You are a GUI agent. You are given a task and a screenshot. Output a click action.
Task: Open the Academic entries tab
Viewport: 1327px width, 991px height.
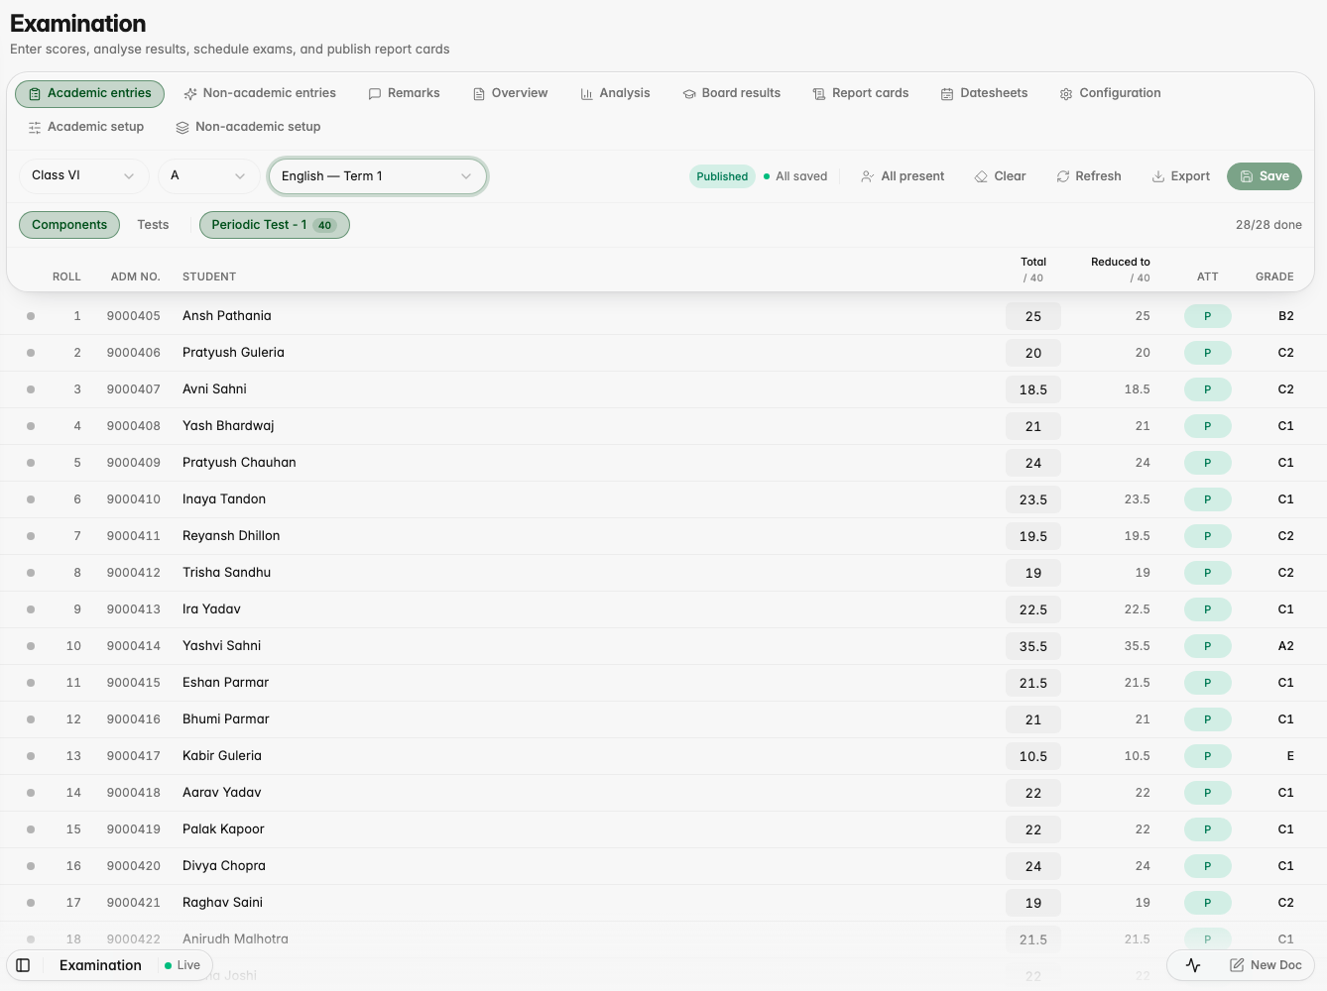(89, 94)
